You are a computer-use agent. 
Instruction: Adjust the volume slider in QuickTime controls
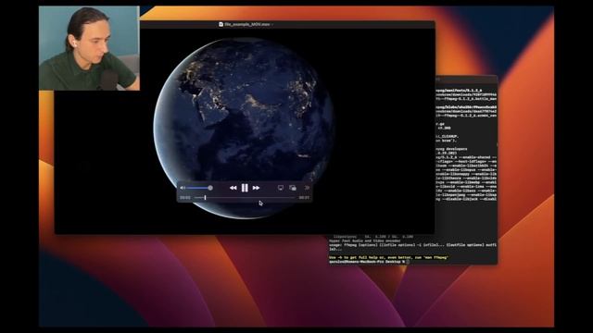tap(199, 188)
